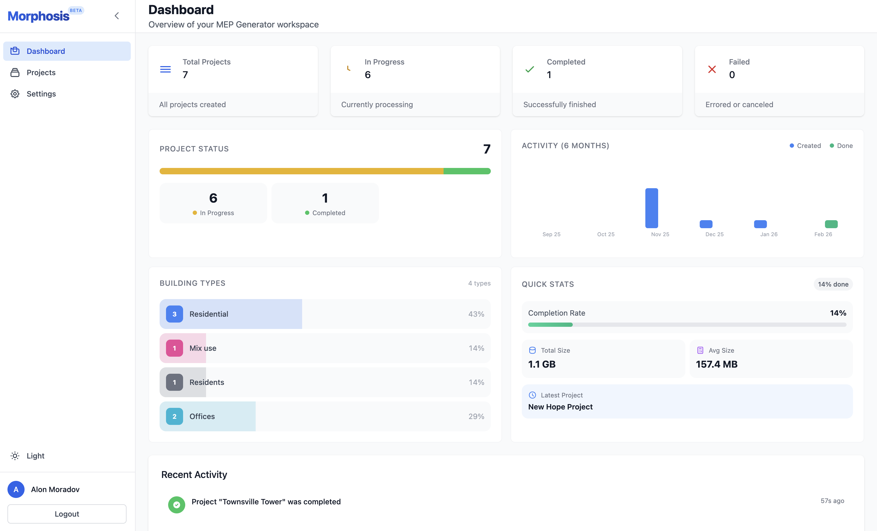Viewport: 877px width, 531px height.
Task: Click the Failed red X icon
Action: pyautogui.click(x=712, y=69)
